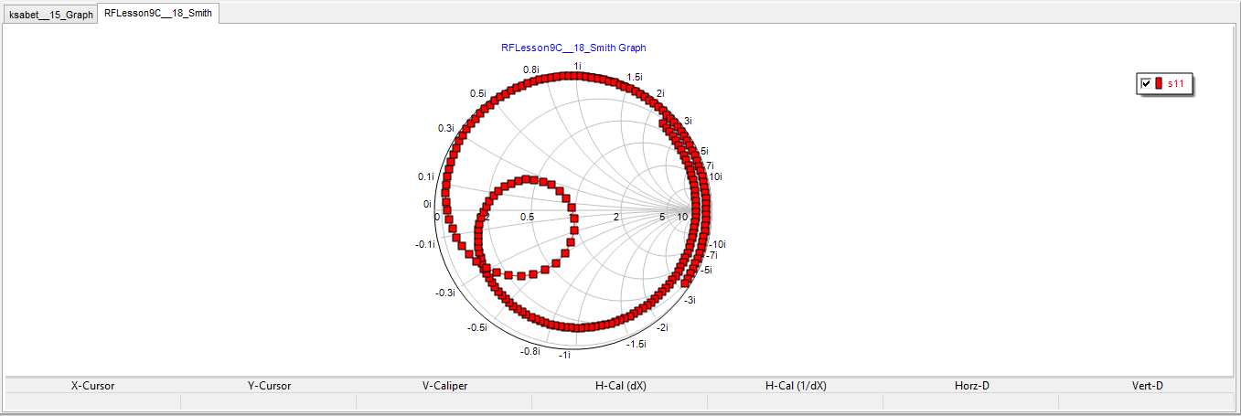This screenshot has width=1241, height=416.
Task: Click the resistance label 2 on horizontal axis
Action: pos(616,217)
